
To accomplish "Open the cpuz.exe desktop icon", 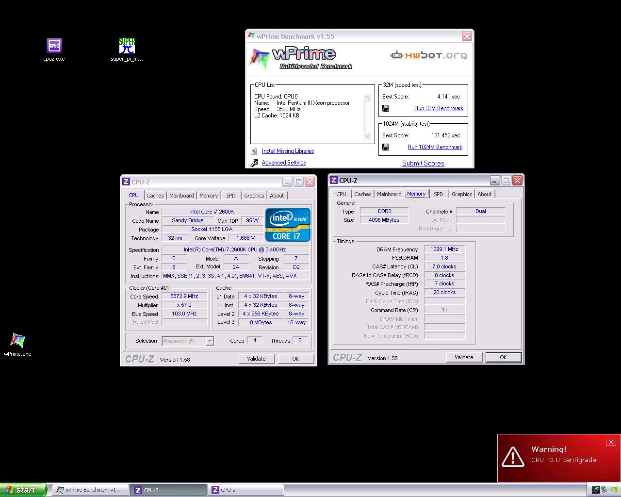I will (54, 46).
